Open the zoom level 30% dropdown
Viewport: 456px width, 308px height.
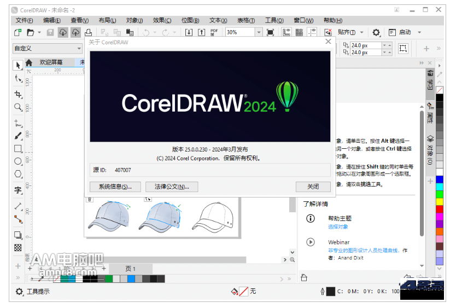click(x=259, y=32)
